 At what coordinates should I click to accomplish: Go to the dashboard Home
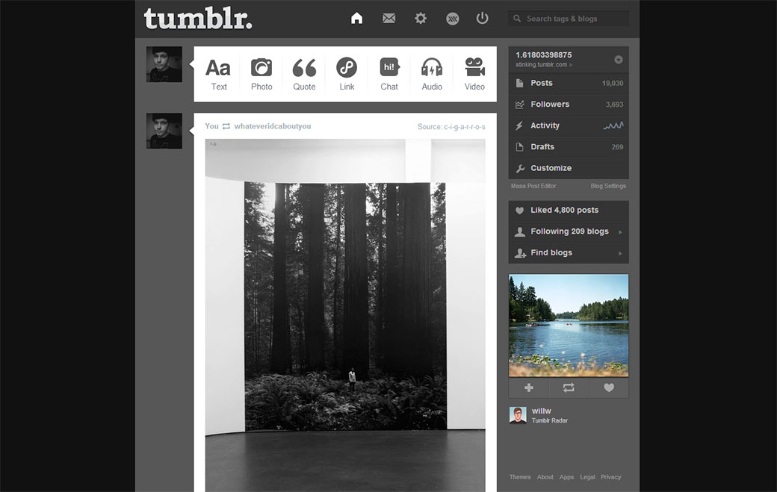356,18
